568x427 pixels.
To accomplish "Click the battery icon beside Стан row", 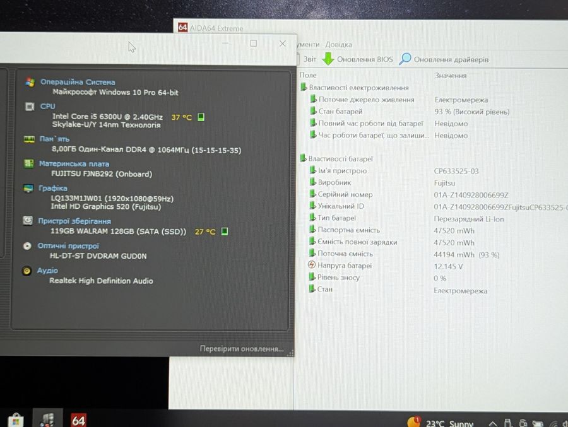I will (312, 289).
